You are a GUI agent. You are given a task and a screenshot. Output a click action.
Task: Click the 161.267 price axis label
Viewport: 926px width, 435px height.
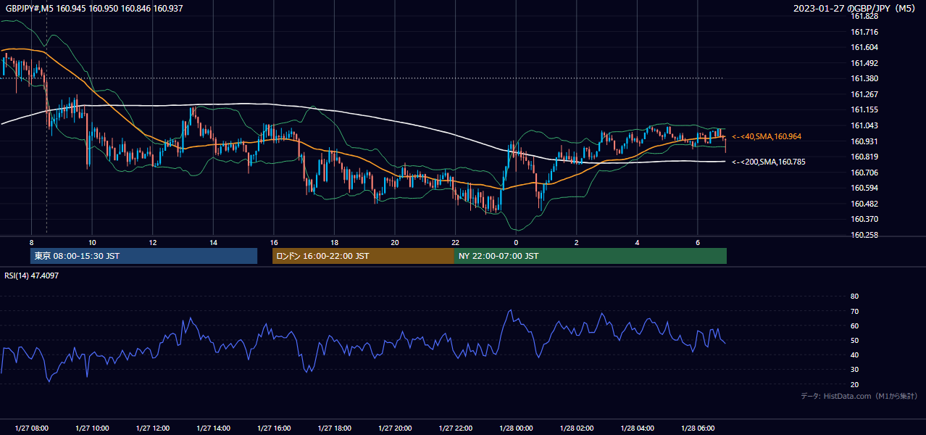point(864,94)
